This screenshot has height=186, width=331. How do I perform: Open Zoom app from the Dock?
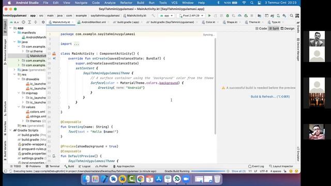(x=186, y=179)
